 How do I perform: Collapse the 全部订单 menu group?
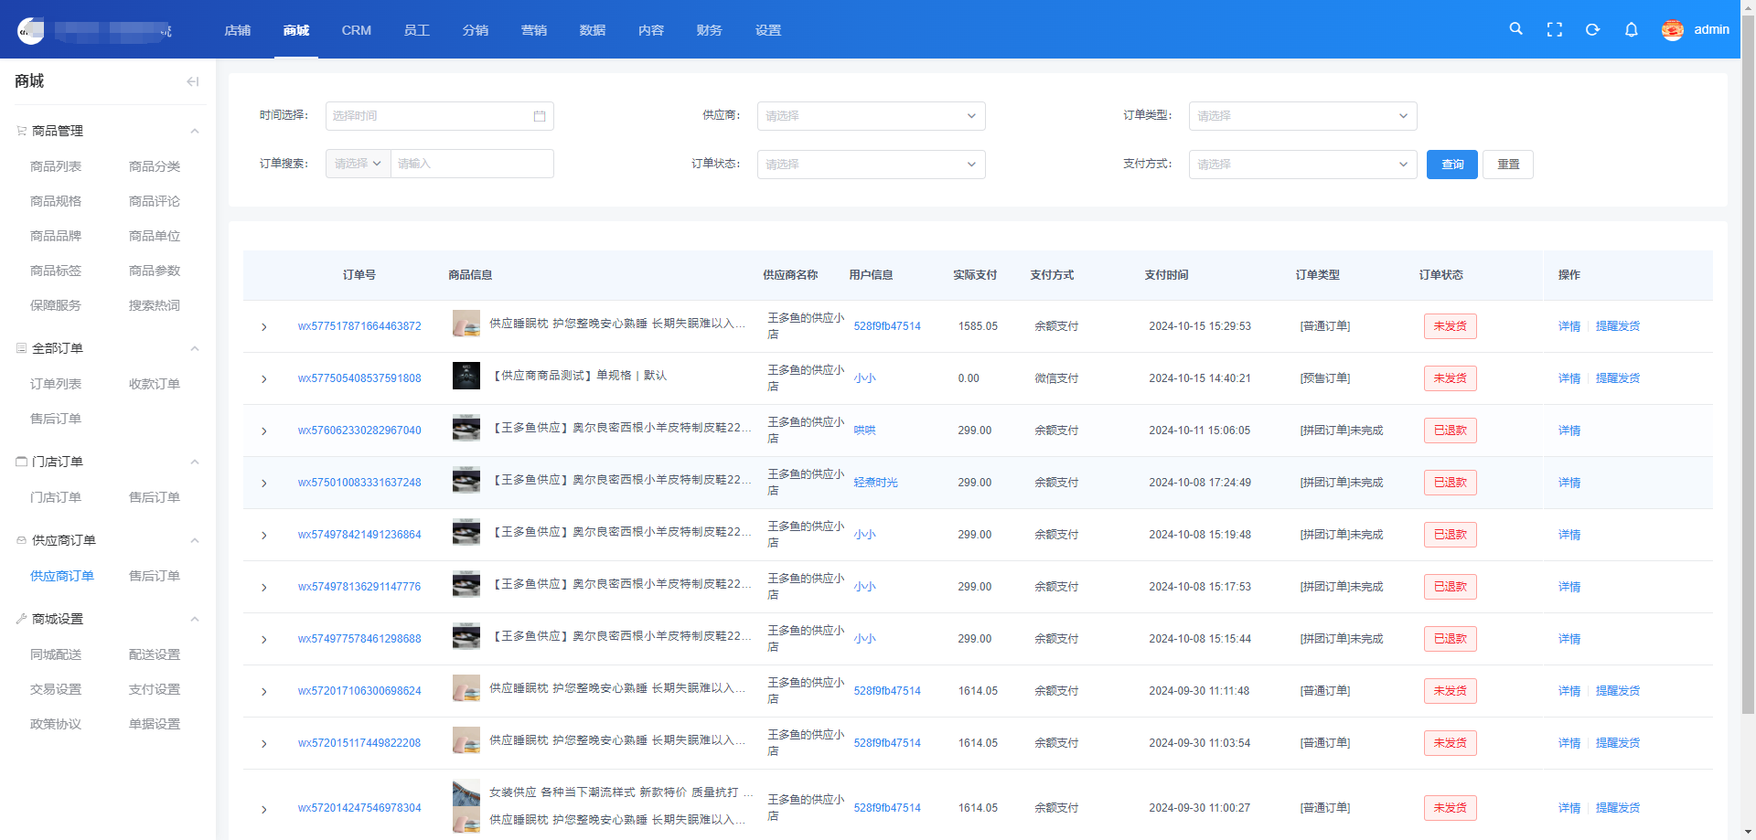pyautogui.click(x=195, y=349)
